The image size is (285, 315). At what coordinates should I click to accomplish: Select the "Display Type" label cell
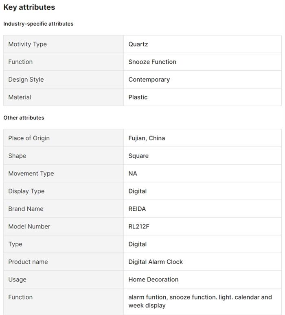click(x=26, y=191)
